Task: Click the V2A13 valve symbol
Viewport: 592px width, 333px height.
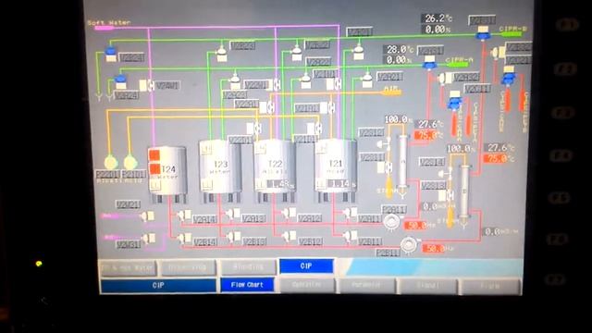Action: [233, 215]
